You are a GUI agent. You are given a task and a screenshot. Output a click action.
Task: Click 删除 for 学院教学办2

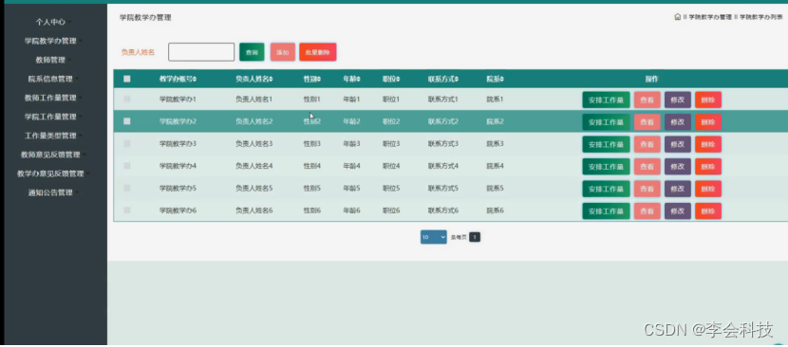(708, 122)
